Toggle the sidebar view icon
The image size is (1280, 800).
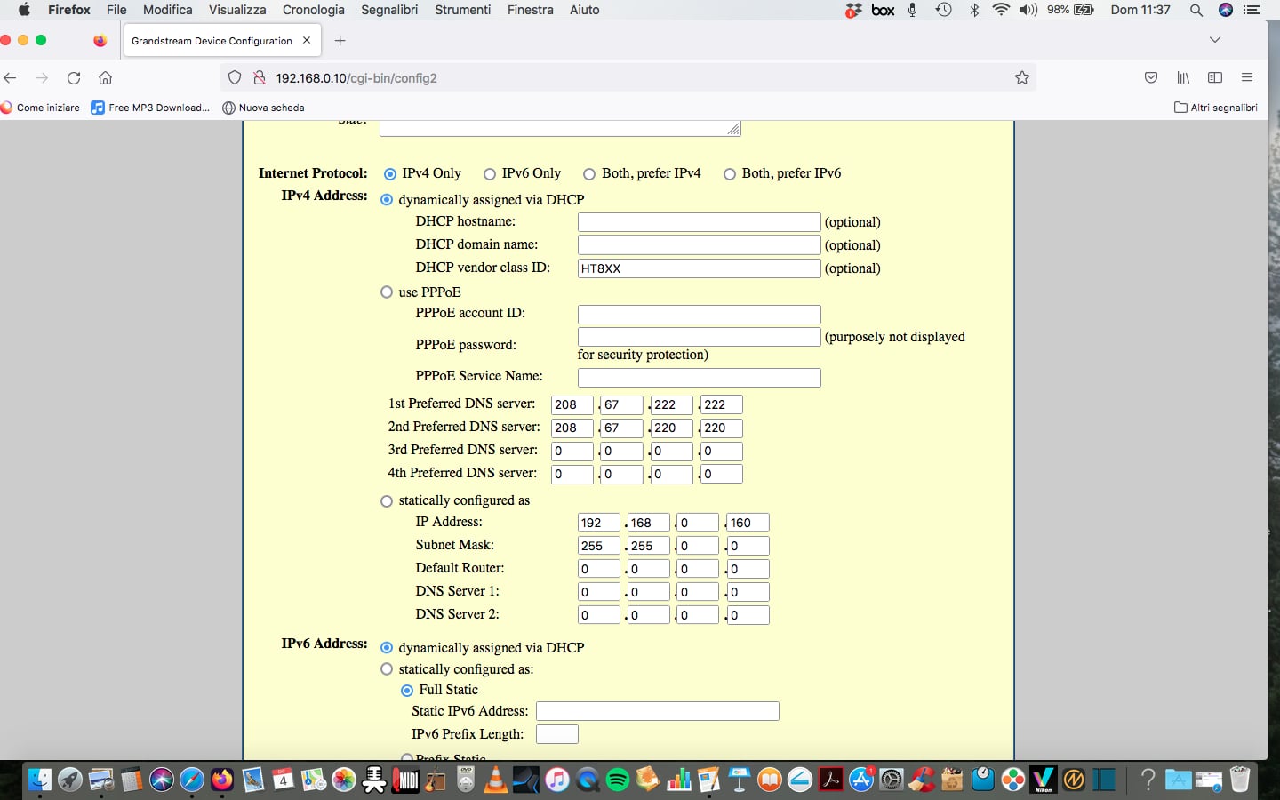(x=1215, y=78)
